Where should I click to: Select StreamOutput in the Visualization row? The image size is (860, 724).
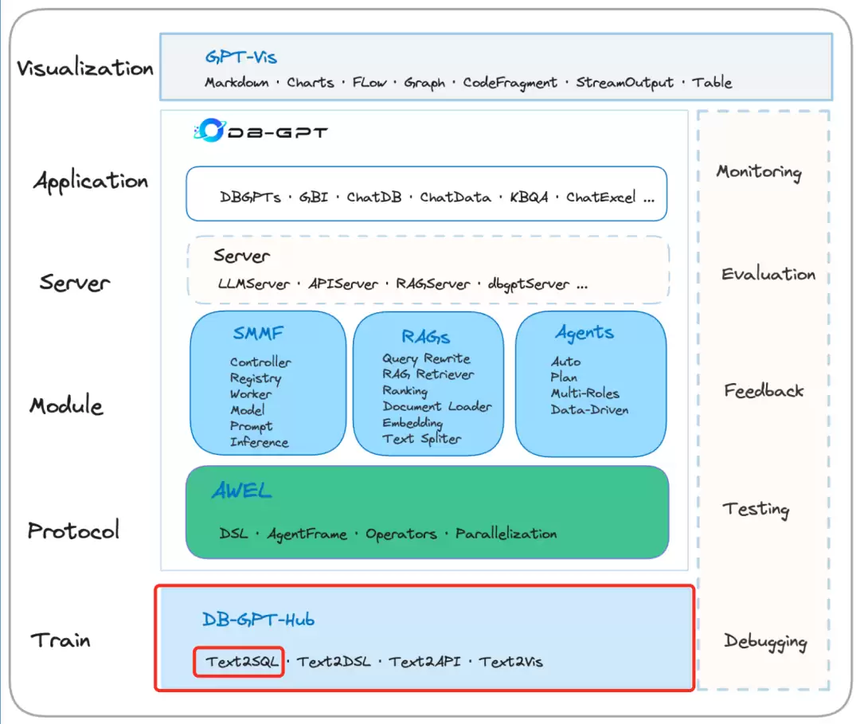[624, 82]
